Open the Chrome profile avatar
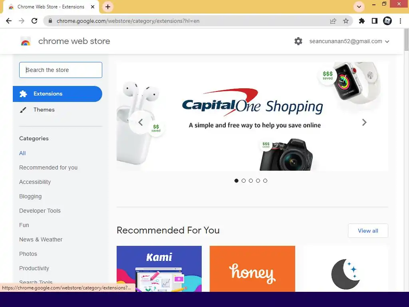Viewport: 409px width, 307px height. [x=387, y=21]
